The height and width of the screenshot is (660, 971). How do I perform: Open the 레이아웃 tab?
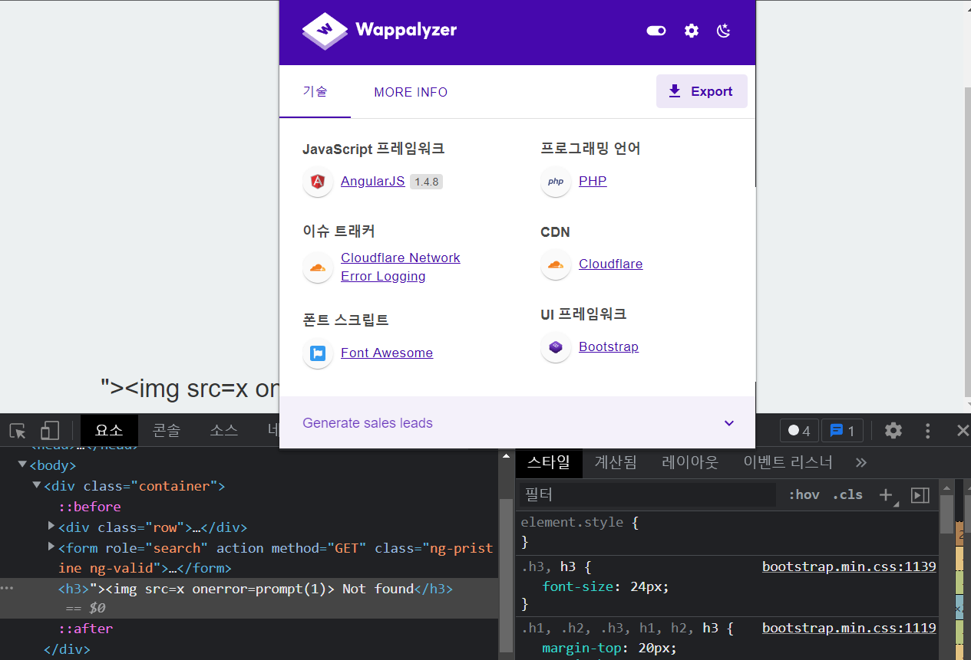point(690,462)
